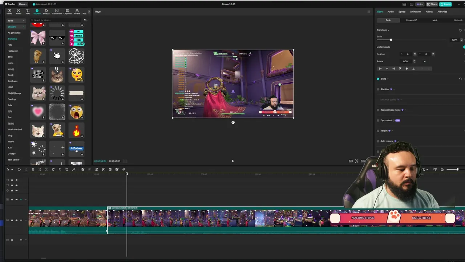This screenshot has height=262, width=465.
Task: Click the layout switch icon in title bar
Action: click(x=404, y=4)
